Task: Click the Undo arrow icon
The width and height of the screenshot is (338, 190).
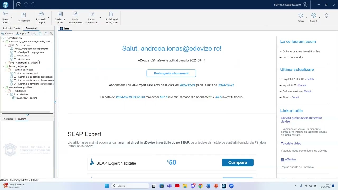Action: (x=26, y=4)
